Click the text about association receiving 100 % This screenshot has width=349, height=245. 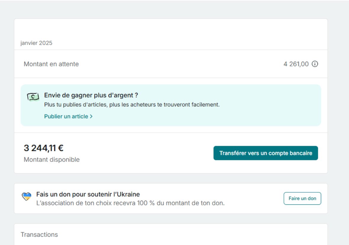[x=131, y=203]
